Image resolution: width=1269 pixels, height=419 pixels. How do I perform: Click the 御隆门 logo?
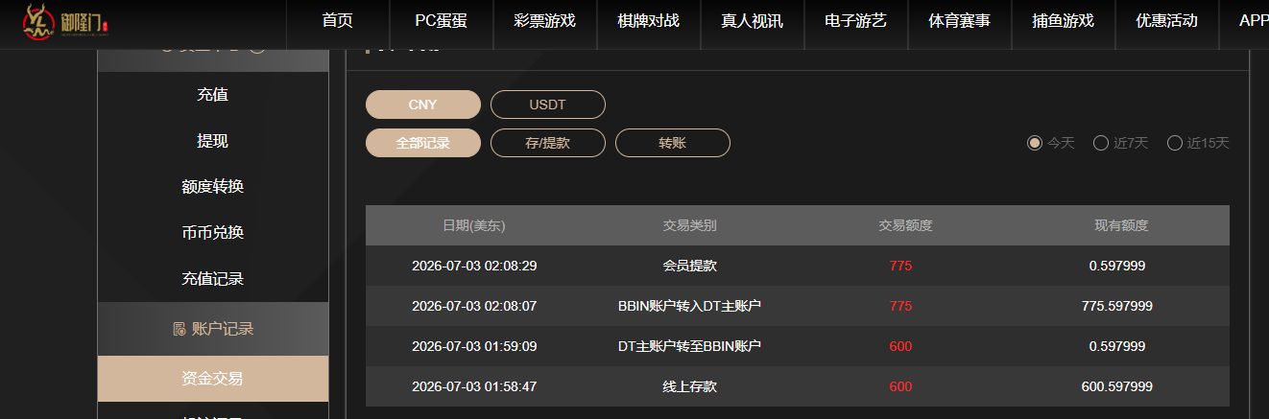(x=64, y=24)
